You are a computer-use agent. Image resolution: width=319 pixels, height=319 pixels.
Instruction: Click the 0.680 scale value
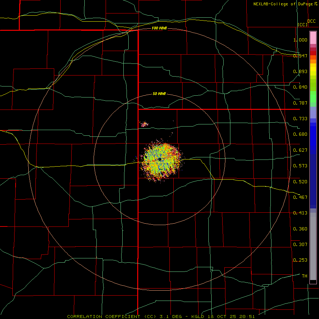[300, 134]
